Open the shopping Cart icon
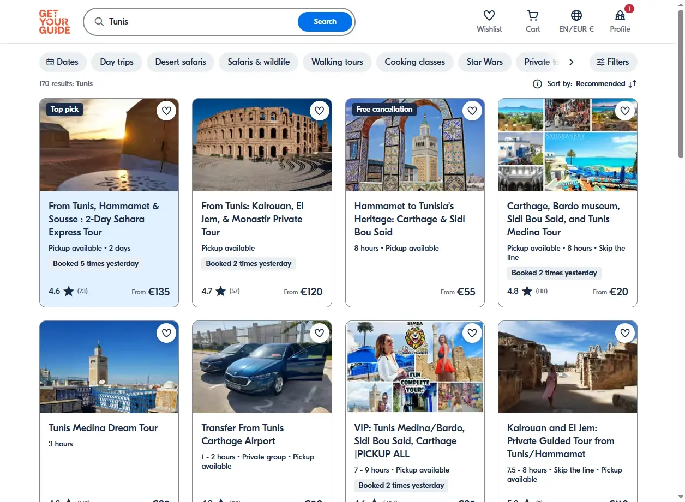The image size is (685, 502). [x=533, y=15]
